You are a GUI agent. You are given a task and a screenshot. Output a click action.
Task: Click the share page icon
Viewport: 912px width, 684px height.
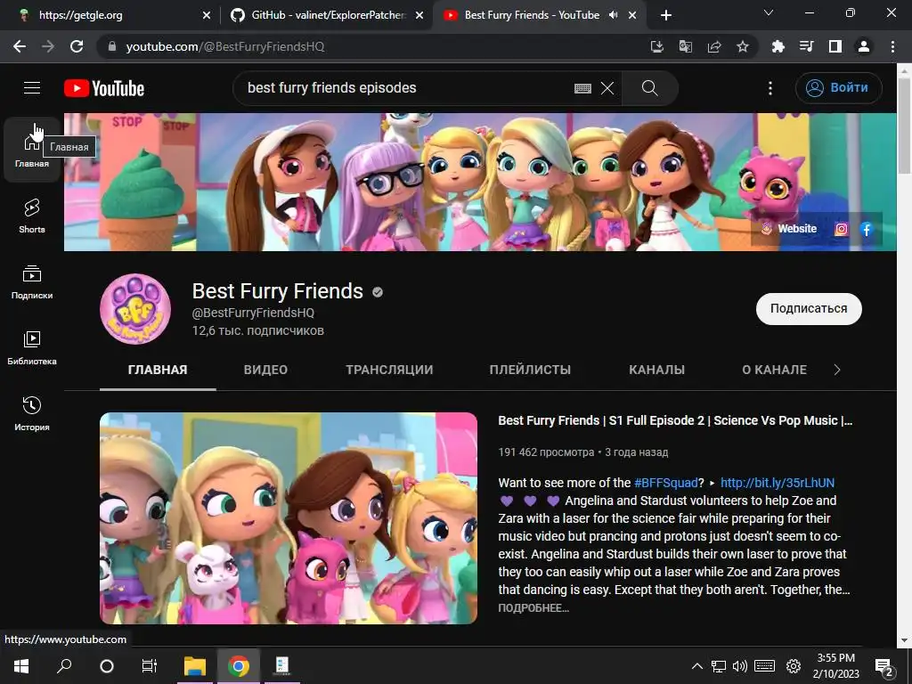(714, 46)
